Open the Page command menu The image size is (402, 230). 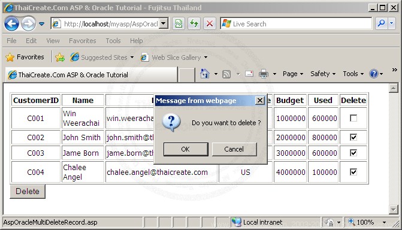pyautogui.click(x=293, y=74)
